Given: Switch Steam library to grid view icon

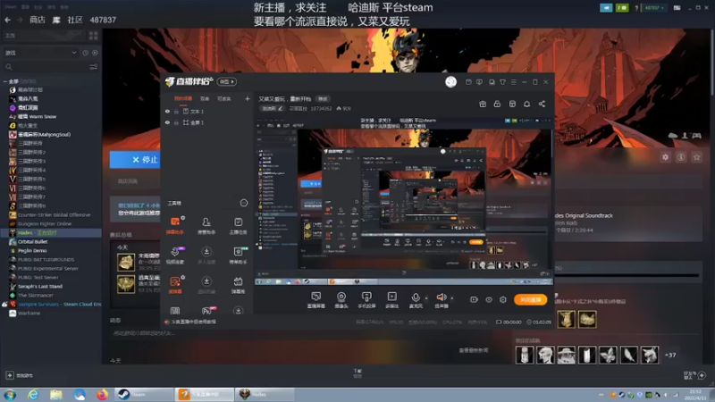Looking at the screenshot, I should click(94, 35).
